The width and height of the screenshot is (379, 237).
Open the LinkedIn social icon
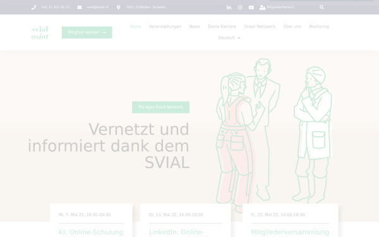click(x=229, y=8)
